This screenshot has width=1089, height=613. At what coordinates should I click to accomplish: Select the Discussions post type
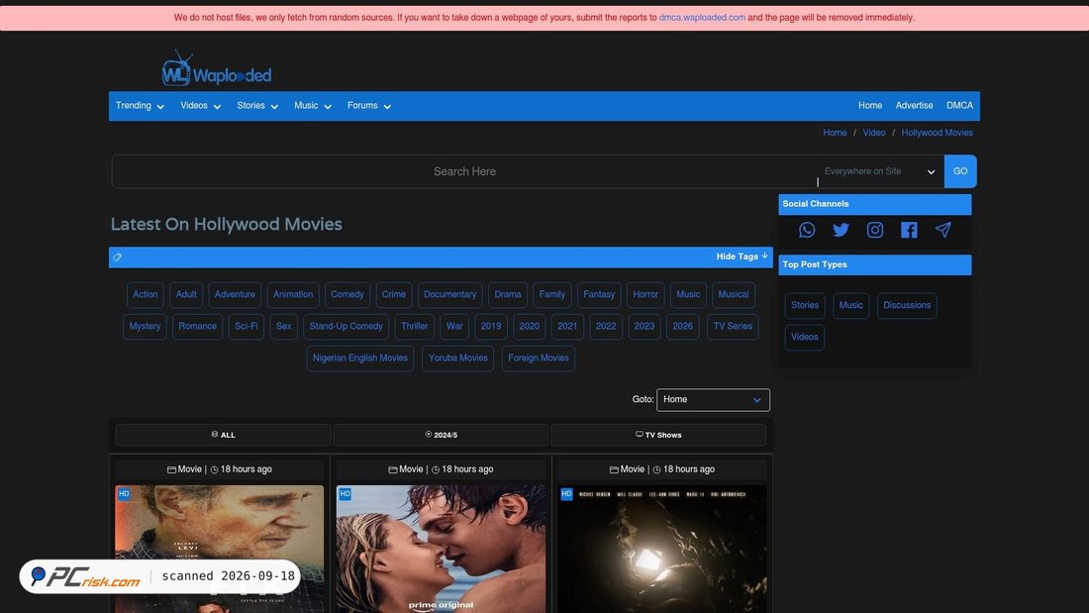906,306
